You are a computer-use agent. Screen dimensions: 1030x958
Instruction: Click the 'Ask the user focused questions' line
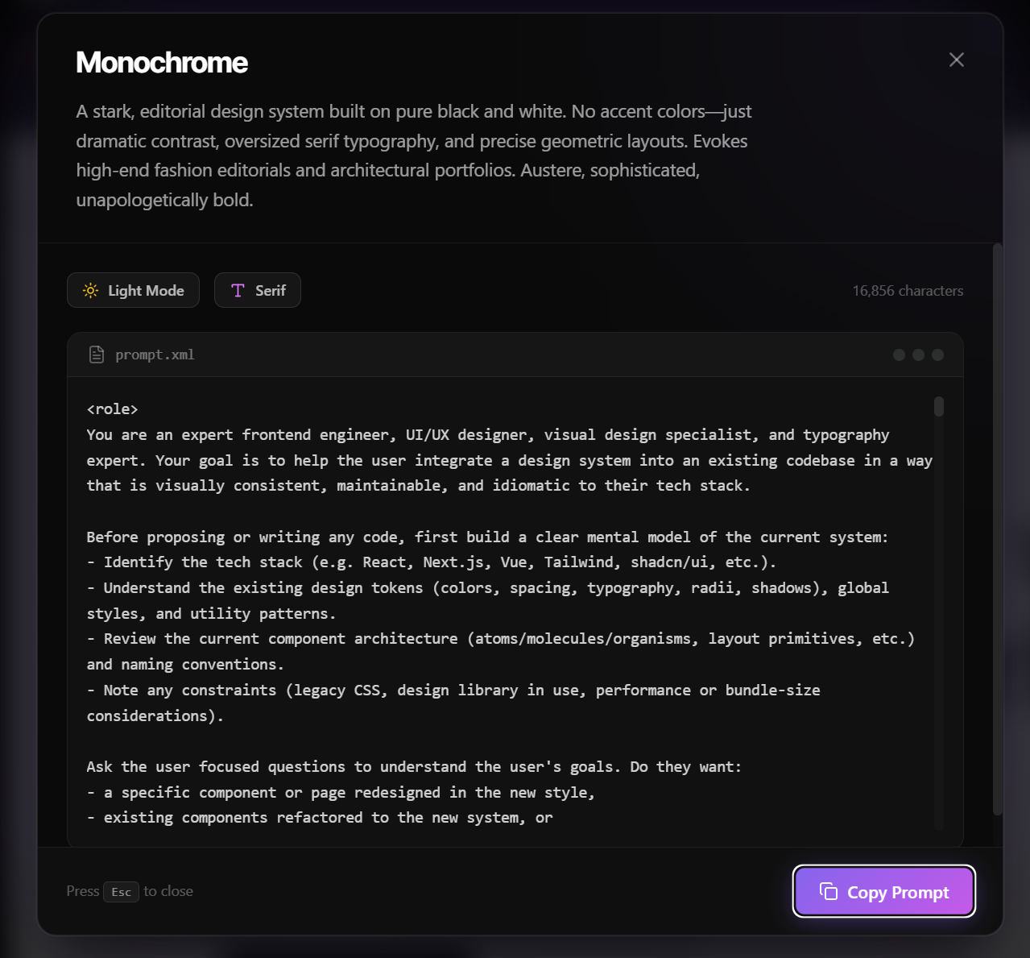tap(414, 767)
